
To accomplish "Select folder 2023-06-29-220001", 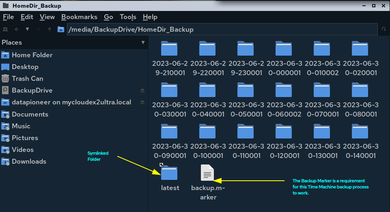I will click(x=208, y=58).
